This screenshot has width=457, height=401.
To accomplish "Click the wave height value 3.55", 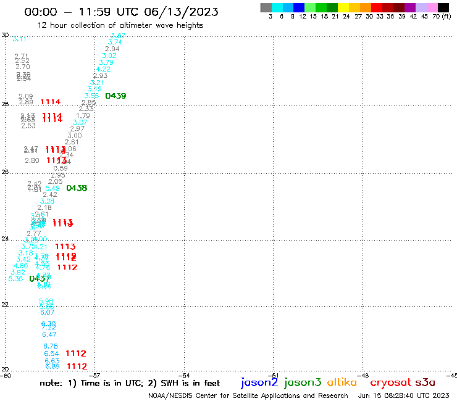I will click(91, 96).
